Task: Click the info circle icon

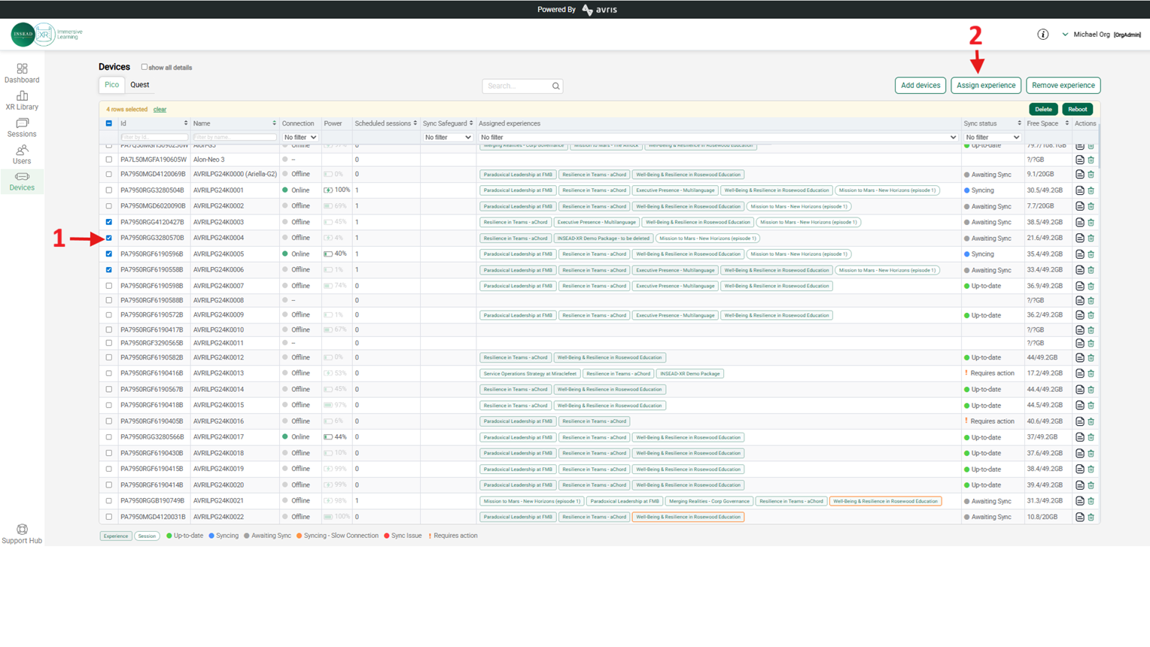Action: pos(1042,35)
